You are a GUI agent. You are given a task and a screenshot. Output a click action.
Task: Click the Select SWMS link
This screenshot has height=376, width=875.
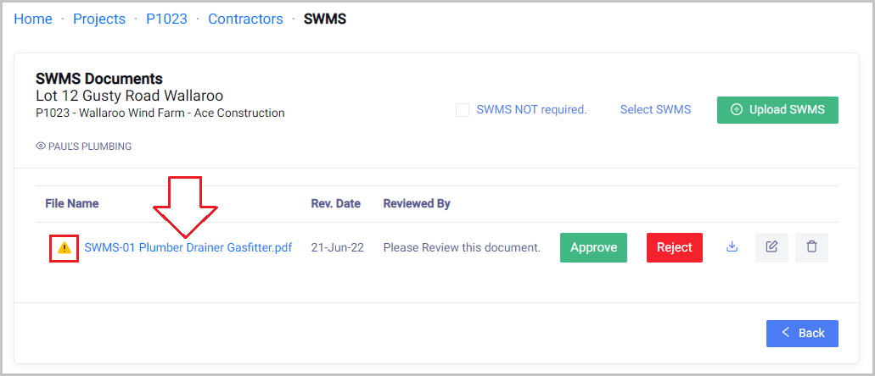click(x=655, y=110)
